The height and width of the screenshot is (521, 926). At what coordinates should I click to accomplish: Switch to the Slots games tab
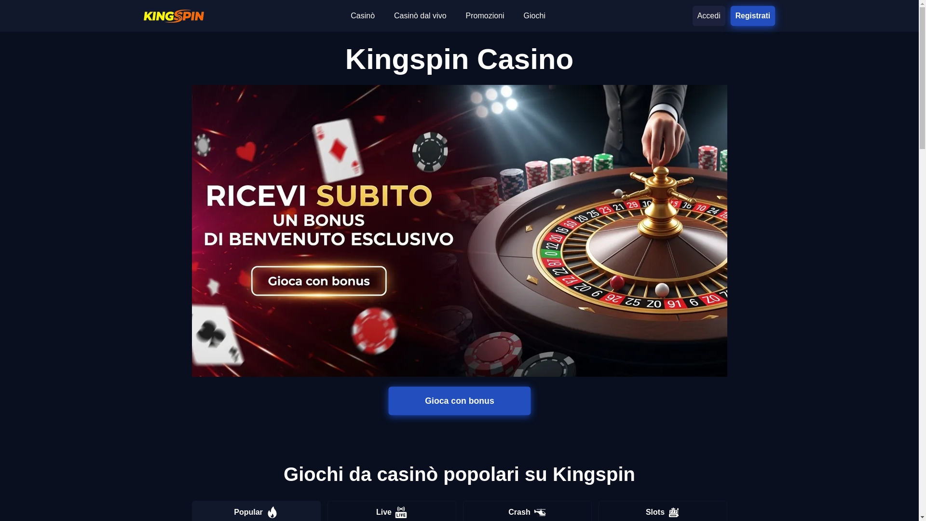[x=663, y=511]
